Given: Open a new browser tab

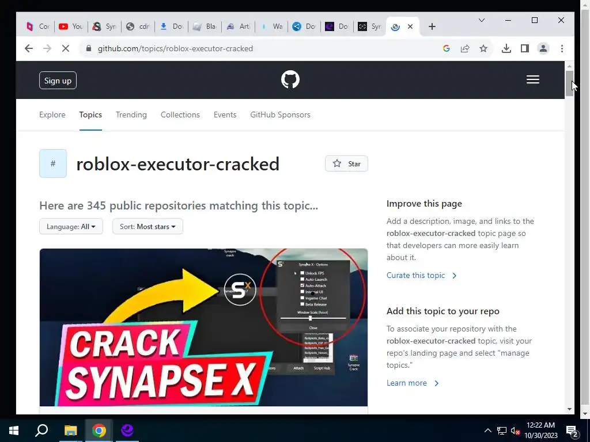Looking at the screenshot, I should pos(432,26).
